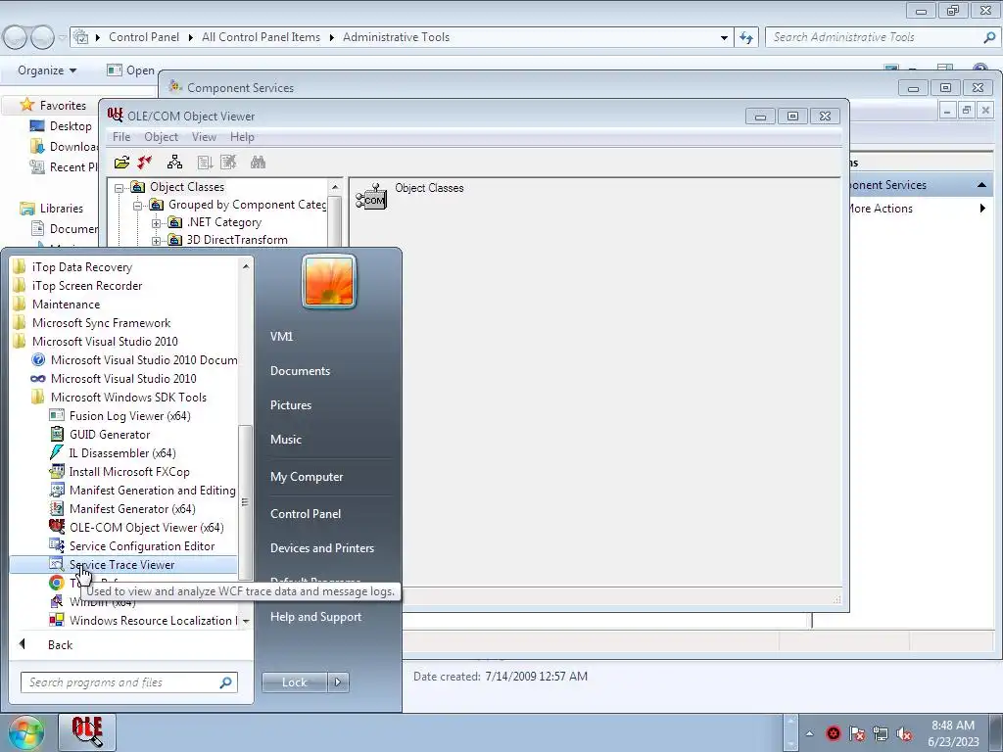
Task: Collapse the Microsoft Windows SDK Tools folder
Action: tap(123, 398)
